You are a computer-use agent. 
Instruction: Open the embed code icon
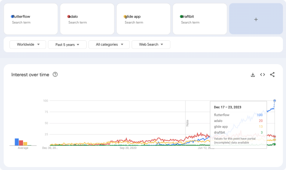263,75
